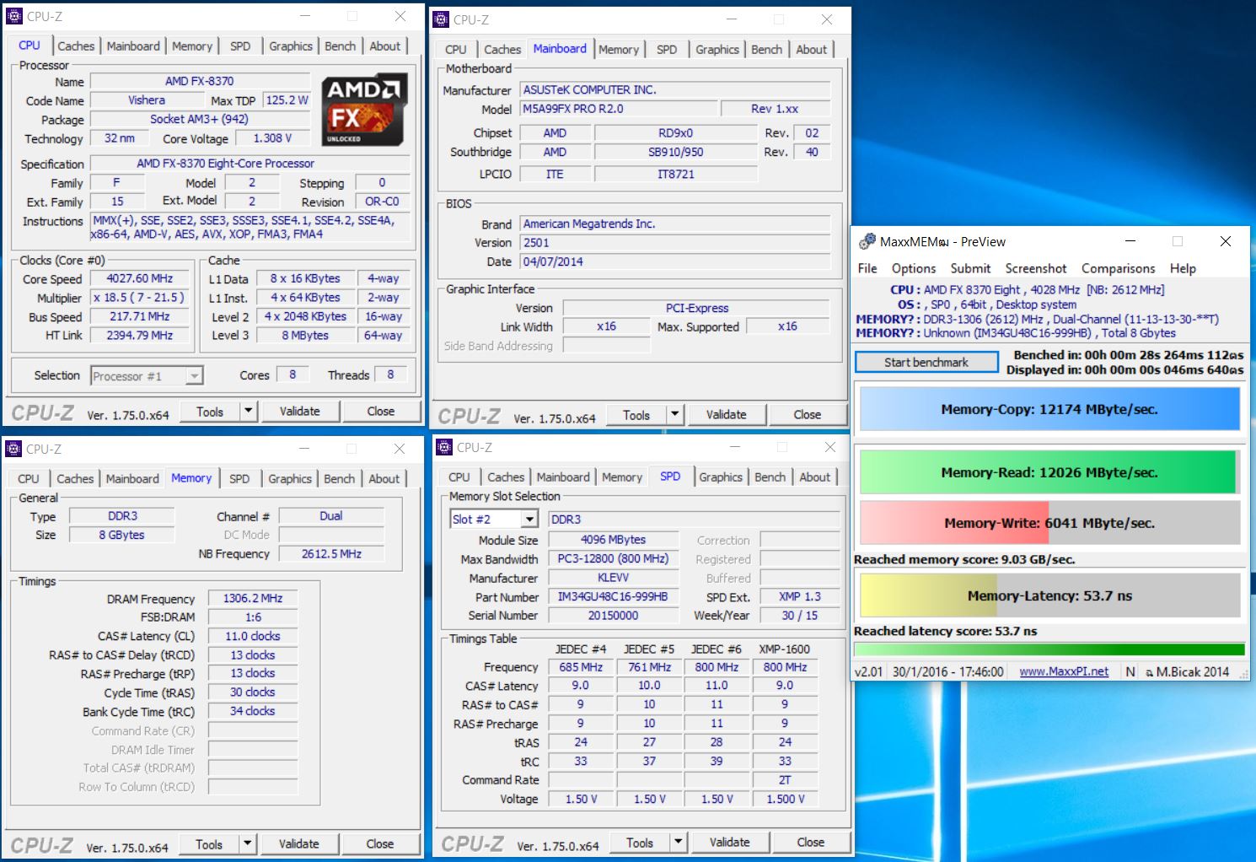Click the Part Number field in SPD
Image resolution: width=1256 pixels, height=862 pixels.
tap(613, 597)
